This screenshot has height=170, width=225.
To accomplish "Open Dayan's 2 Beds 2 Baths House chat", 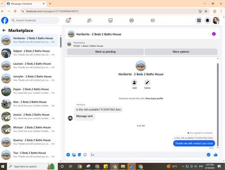I will pyautogui.click(x=29, y=91).
